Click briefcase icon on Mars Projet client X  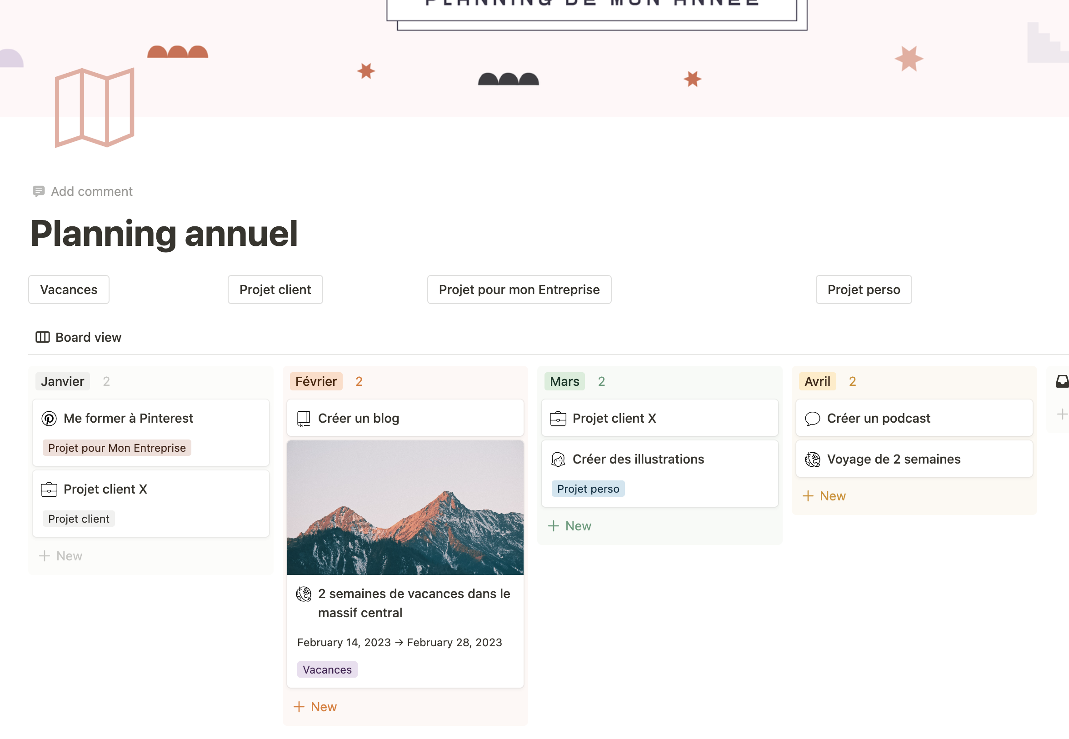tap(558, 419)
